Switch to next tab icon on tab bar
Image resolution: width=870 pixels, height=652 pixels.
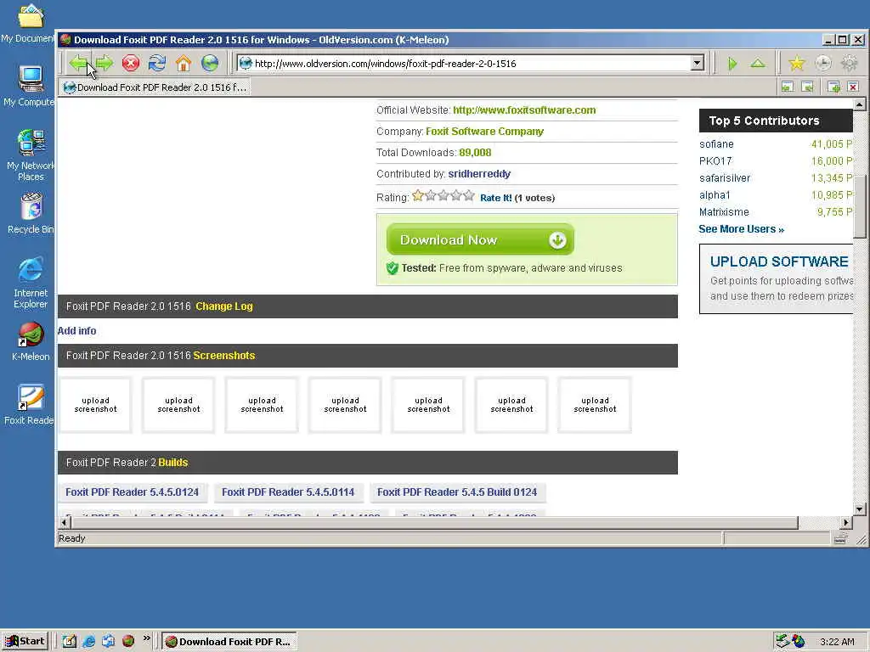(x=808, y=87)
